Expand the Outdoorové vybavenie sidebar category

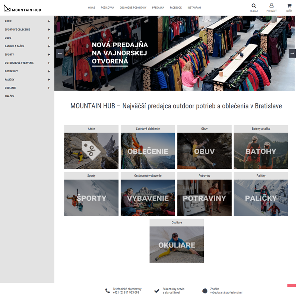(x=49, y=63)
